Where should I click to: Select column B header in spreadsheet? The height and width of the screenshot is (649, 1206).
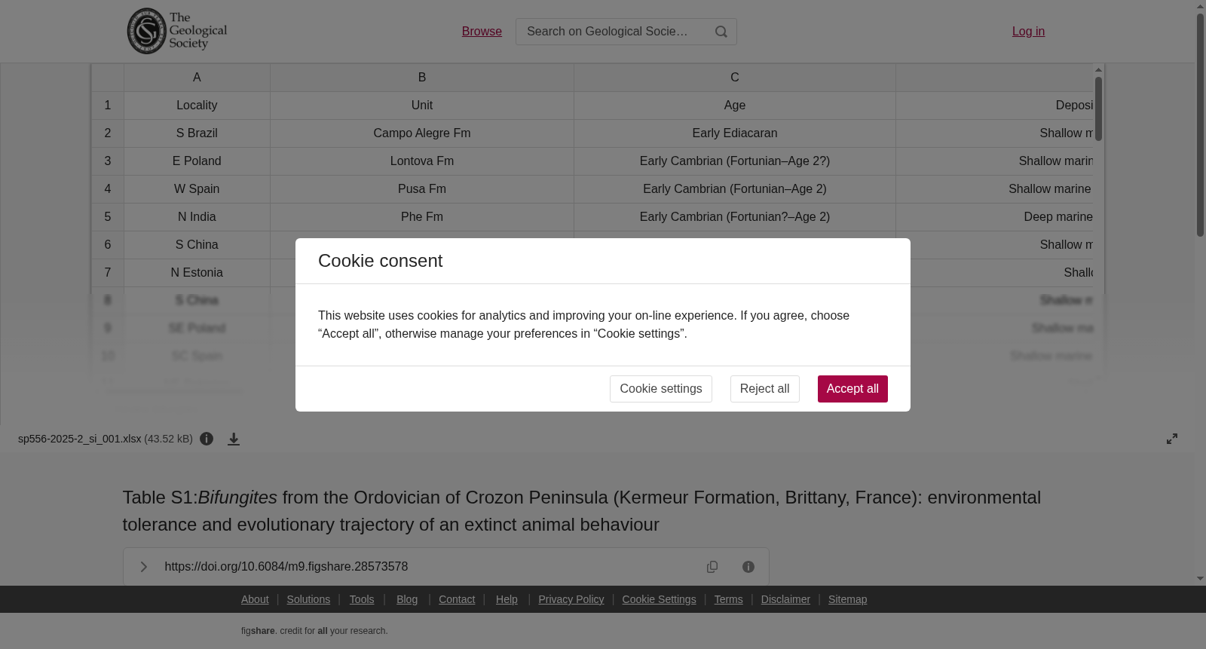pyautogui.click(x=422, y=78)
